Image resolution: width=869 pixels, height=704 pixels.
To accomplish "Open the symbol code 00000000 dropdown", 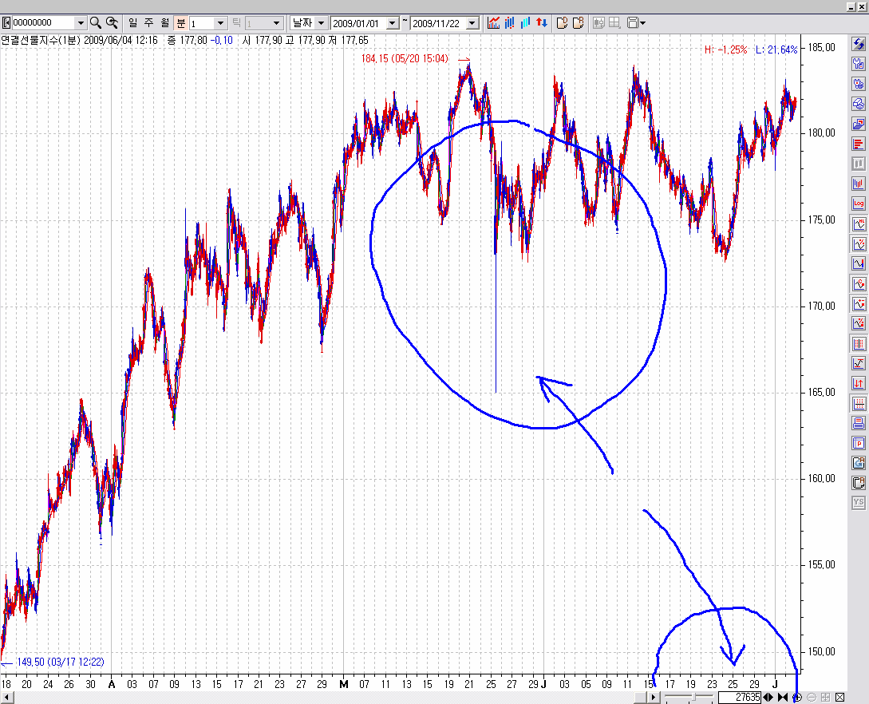I will (x=81, y=23).
